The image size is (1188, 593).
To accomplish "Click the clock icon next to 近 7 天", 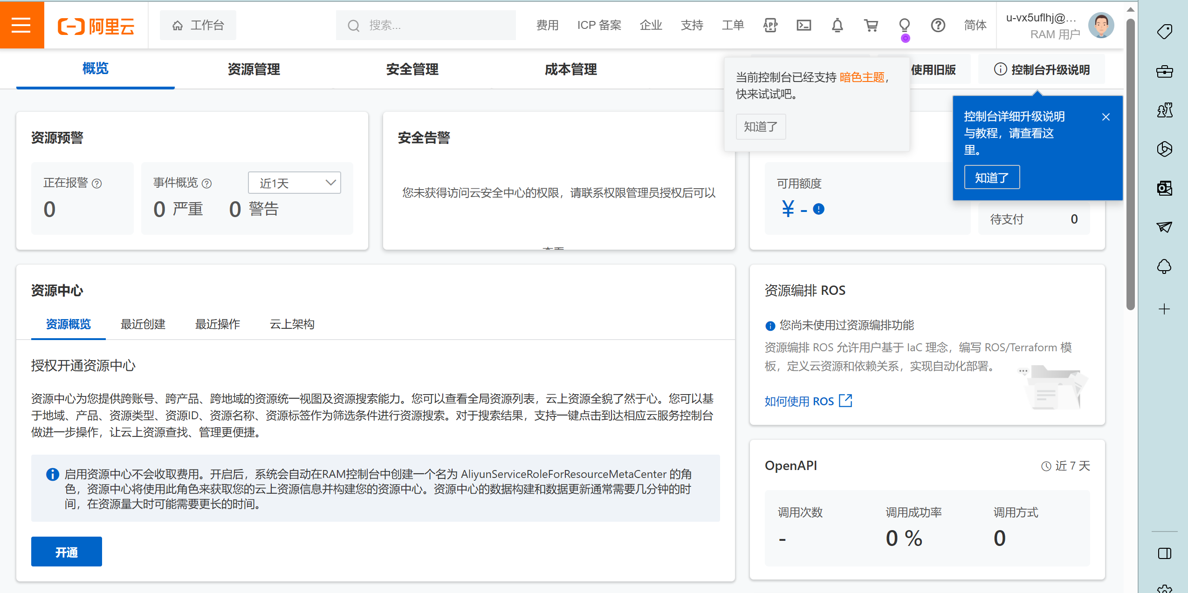I will pos(1046,466).
